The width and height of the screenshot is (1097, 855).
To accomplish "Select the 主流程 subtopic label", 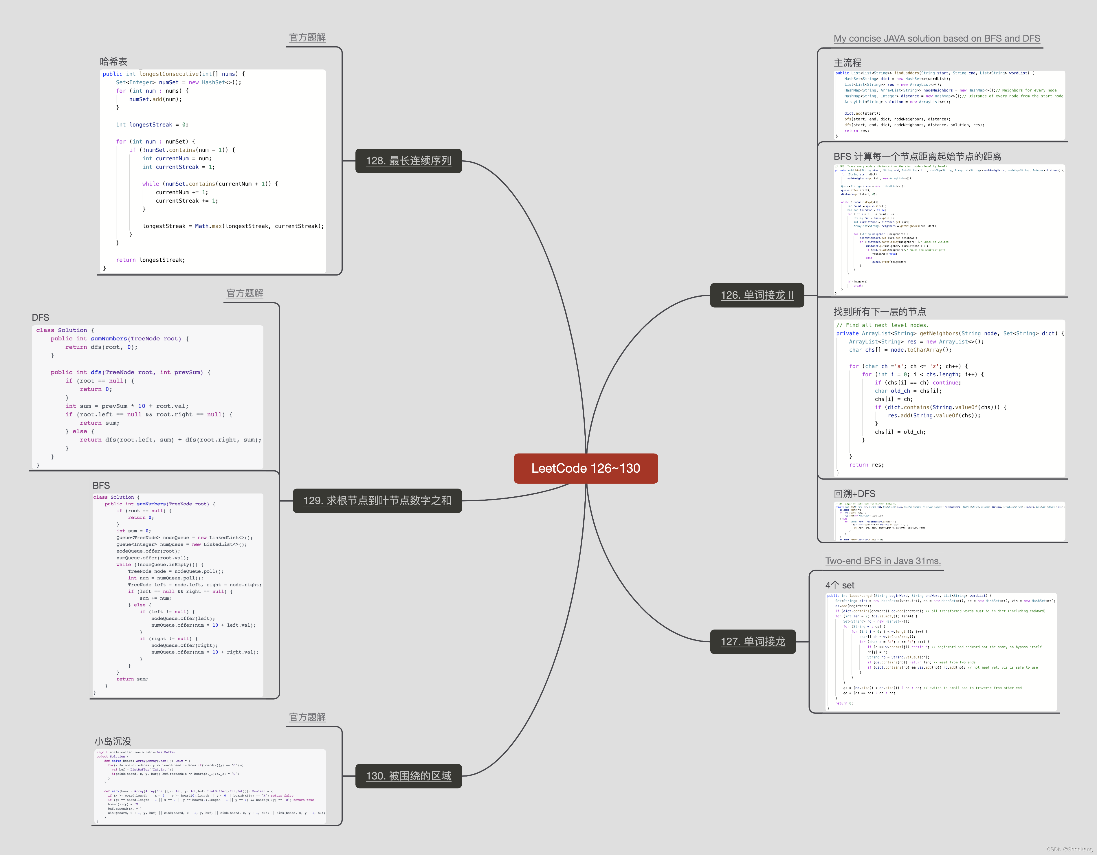I will 847,63.
